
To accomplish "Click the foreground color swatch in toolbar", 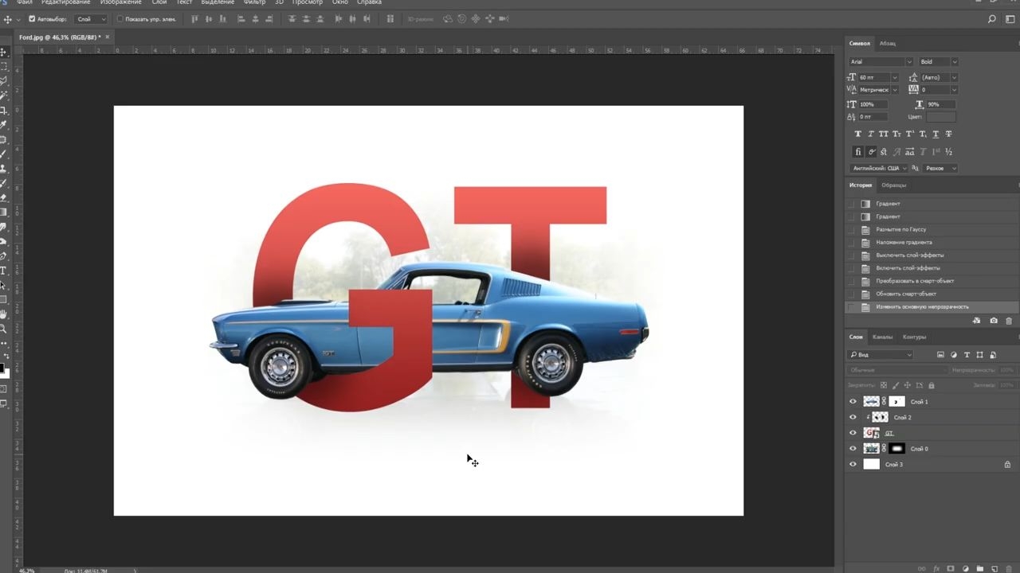I will click(x=2, y=368).
